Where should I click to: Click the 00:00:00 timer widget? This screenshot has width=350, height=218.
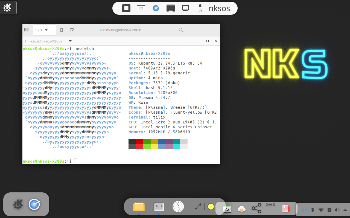tap(270, 204)
